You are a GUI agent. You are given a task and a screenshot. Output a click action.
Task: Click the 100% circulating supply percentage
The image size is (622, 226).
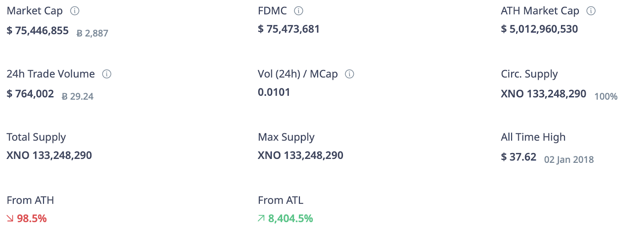pyautogui.click(x=606, y=97)
